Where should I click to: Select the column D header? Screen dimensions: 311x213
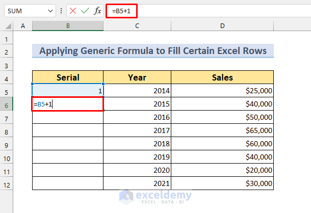coord(222,26)
